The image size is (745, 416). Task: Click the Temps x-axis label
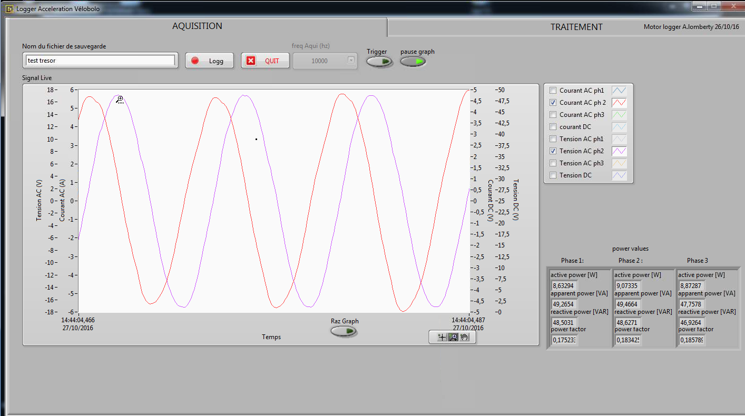[x=271, y=337]
